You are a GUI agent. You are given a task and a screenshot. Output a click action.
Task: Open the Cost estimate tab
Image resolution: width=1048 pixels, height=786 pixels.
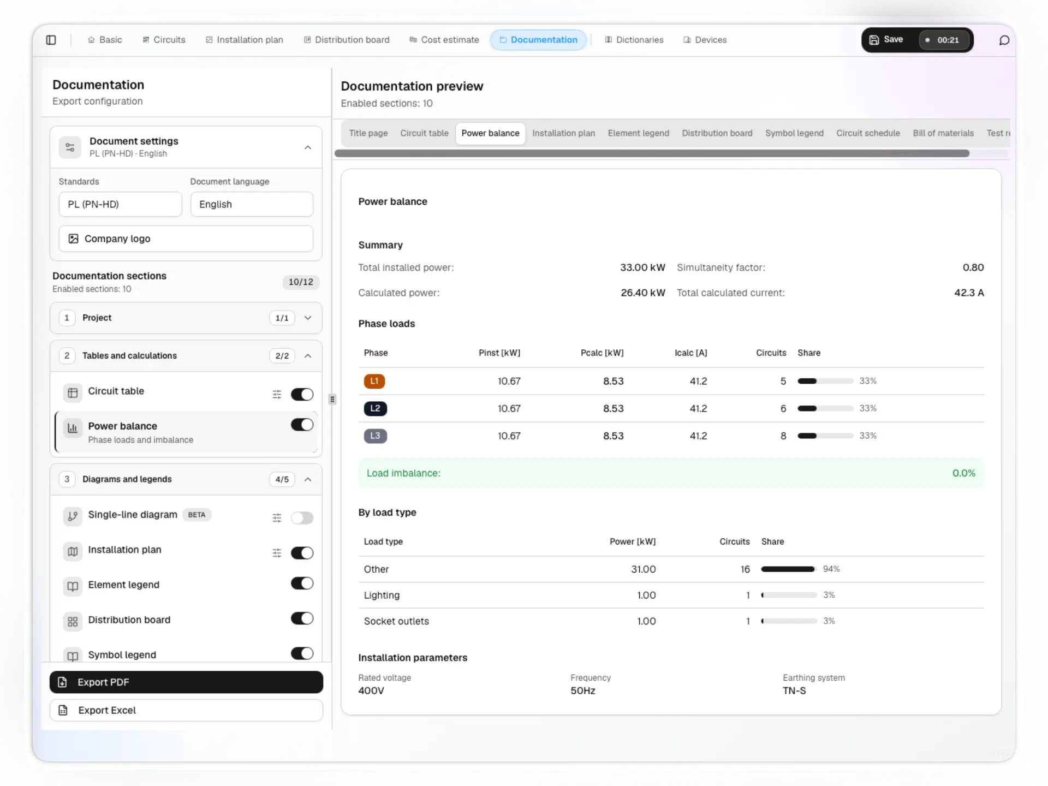pyautogui.click(x=444, y=40)
